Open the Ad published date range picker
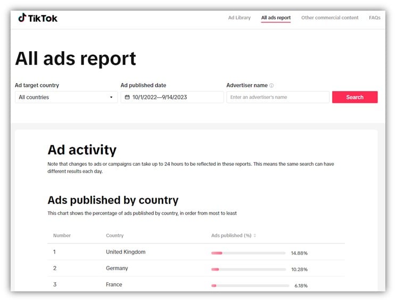Screen dimensions: 396x302 (x=172, y=97)
